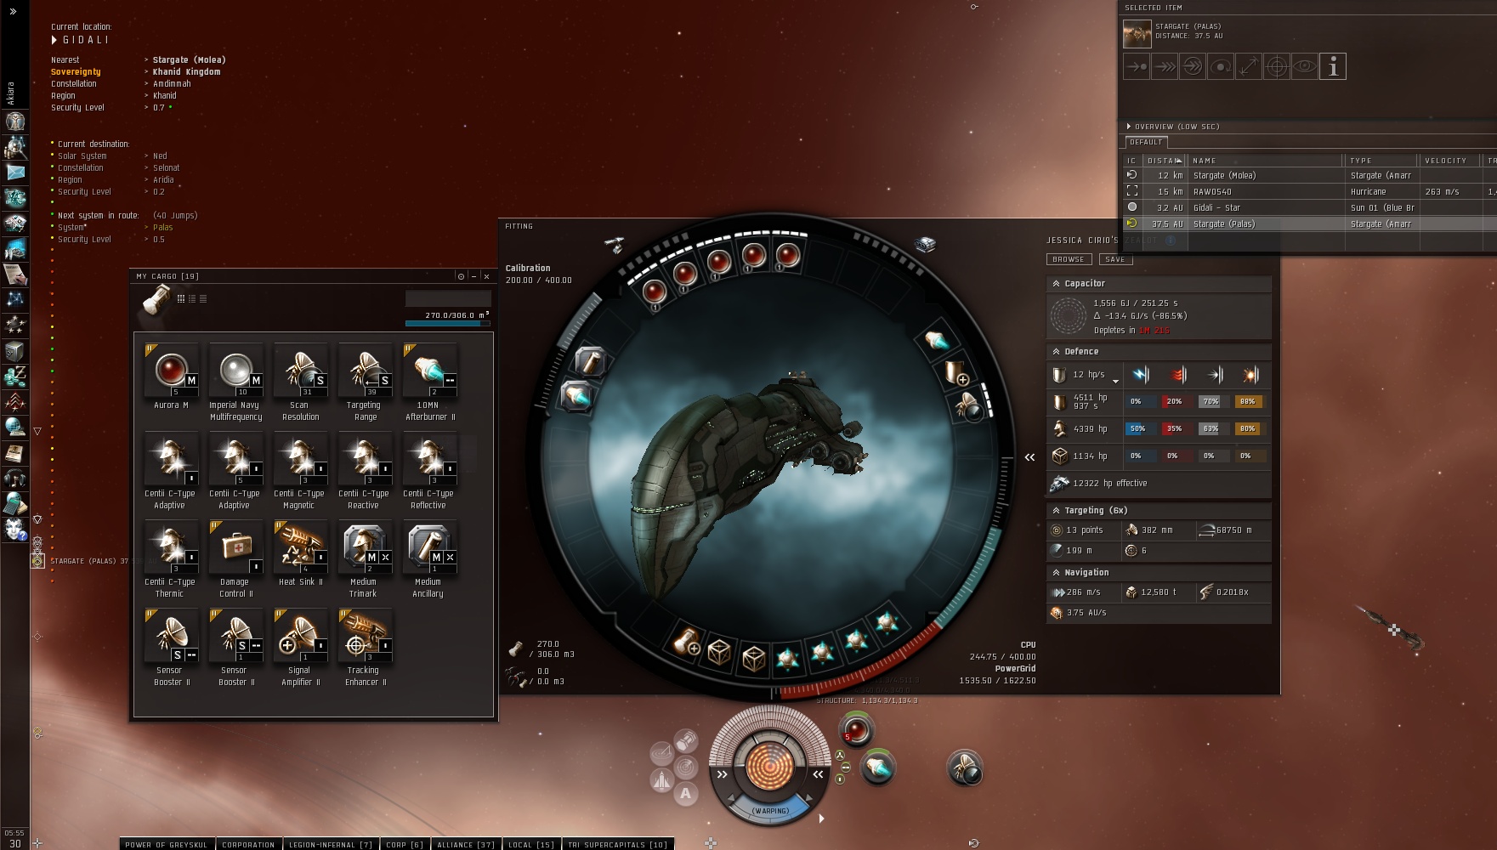Open EVE Mail envelope icon in the sidebar
1497x850 pixels.
click(15, 173)
